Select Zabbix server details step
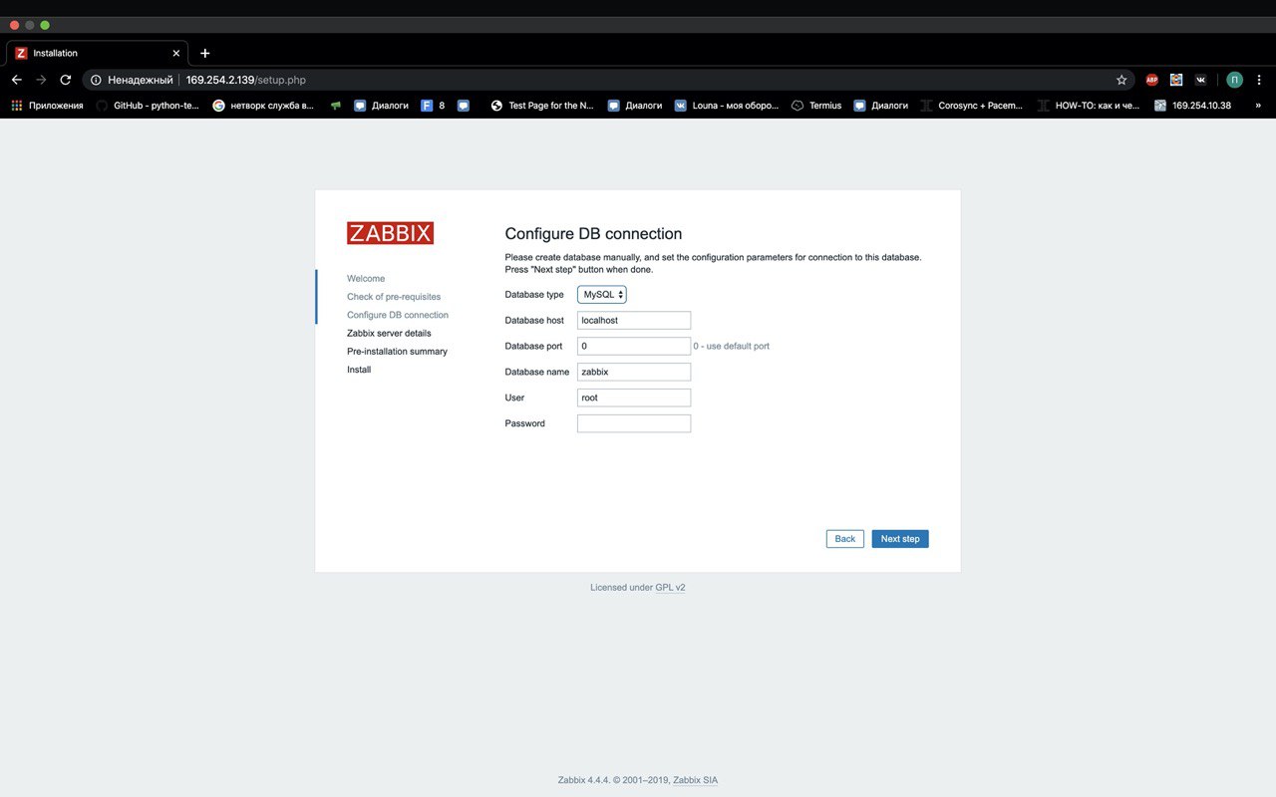Screen dimensions: 1276x797 click(x=389, y=333)
